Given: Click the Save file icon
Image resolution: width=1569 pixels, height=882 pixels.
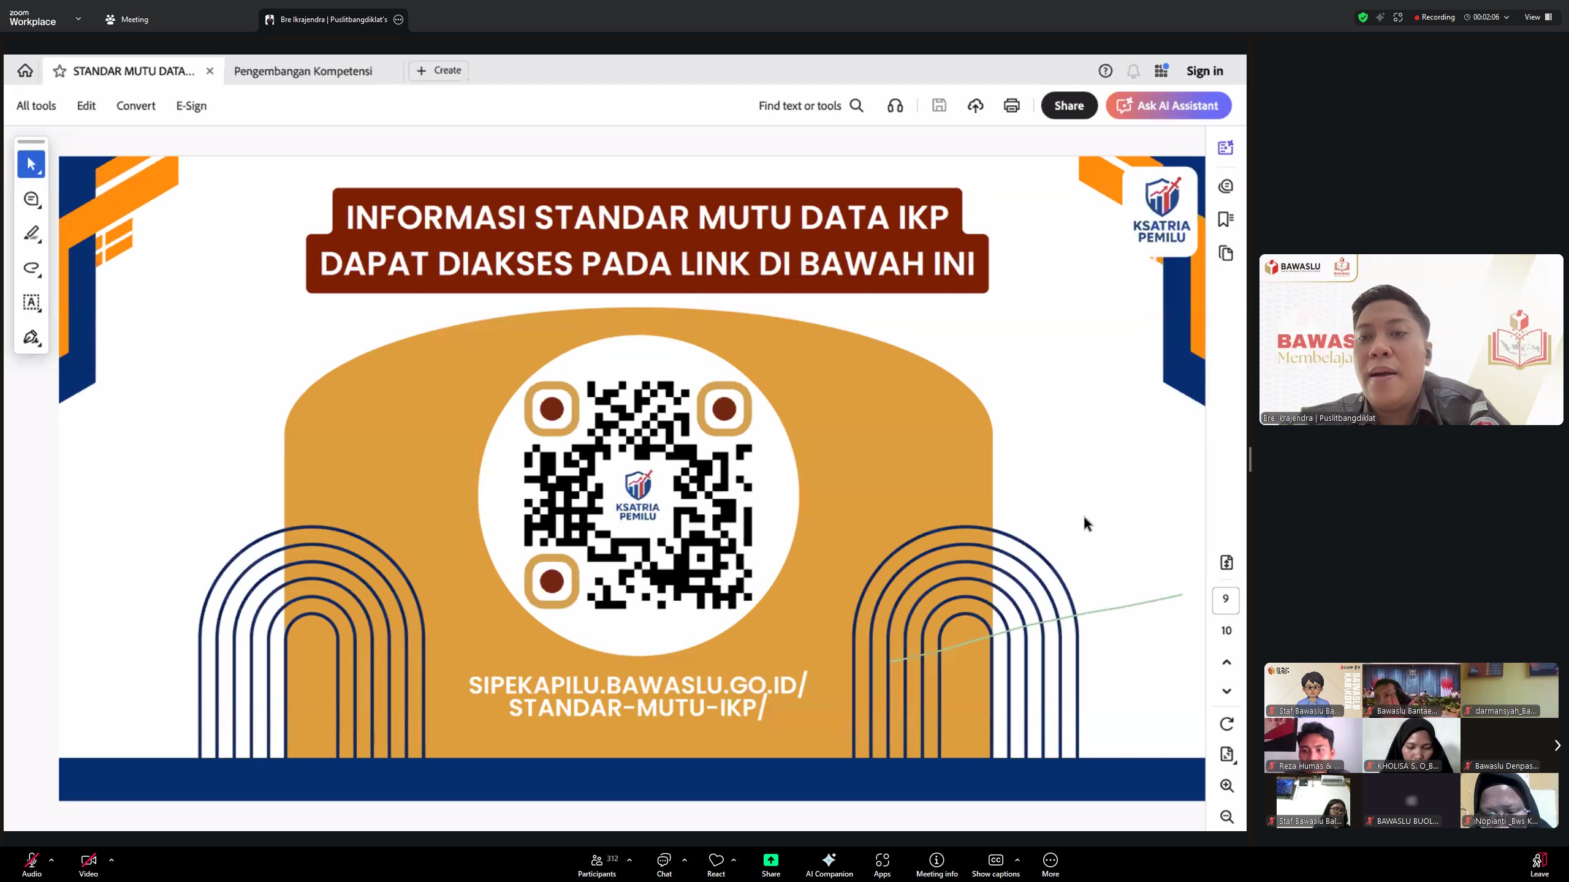Looking at the screenshot, I should [x=939, y=105].
